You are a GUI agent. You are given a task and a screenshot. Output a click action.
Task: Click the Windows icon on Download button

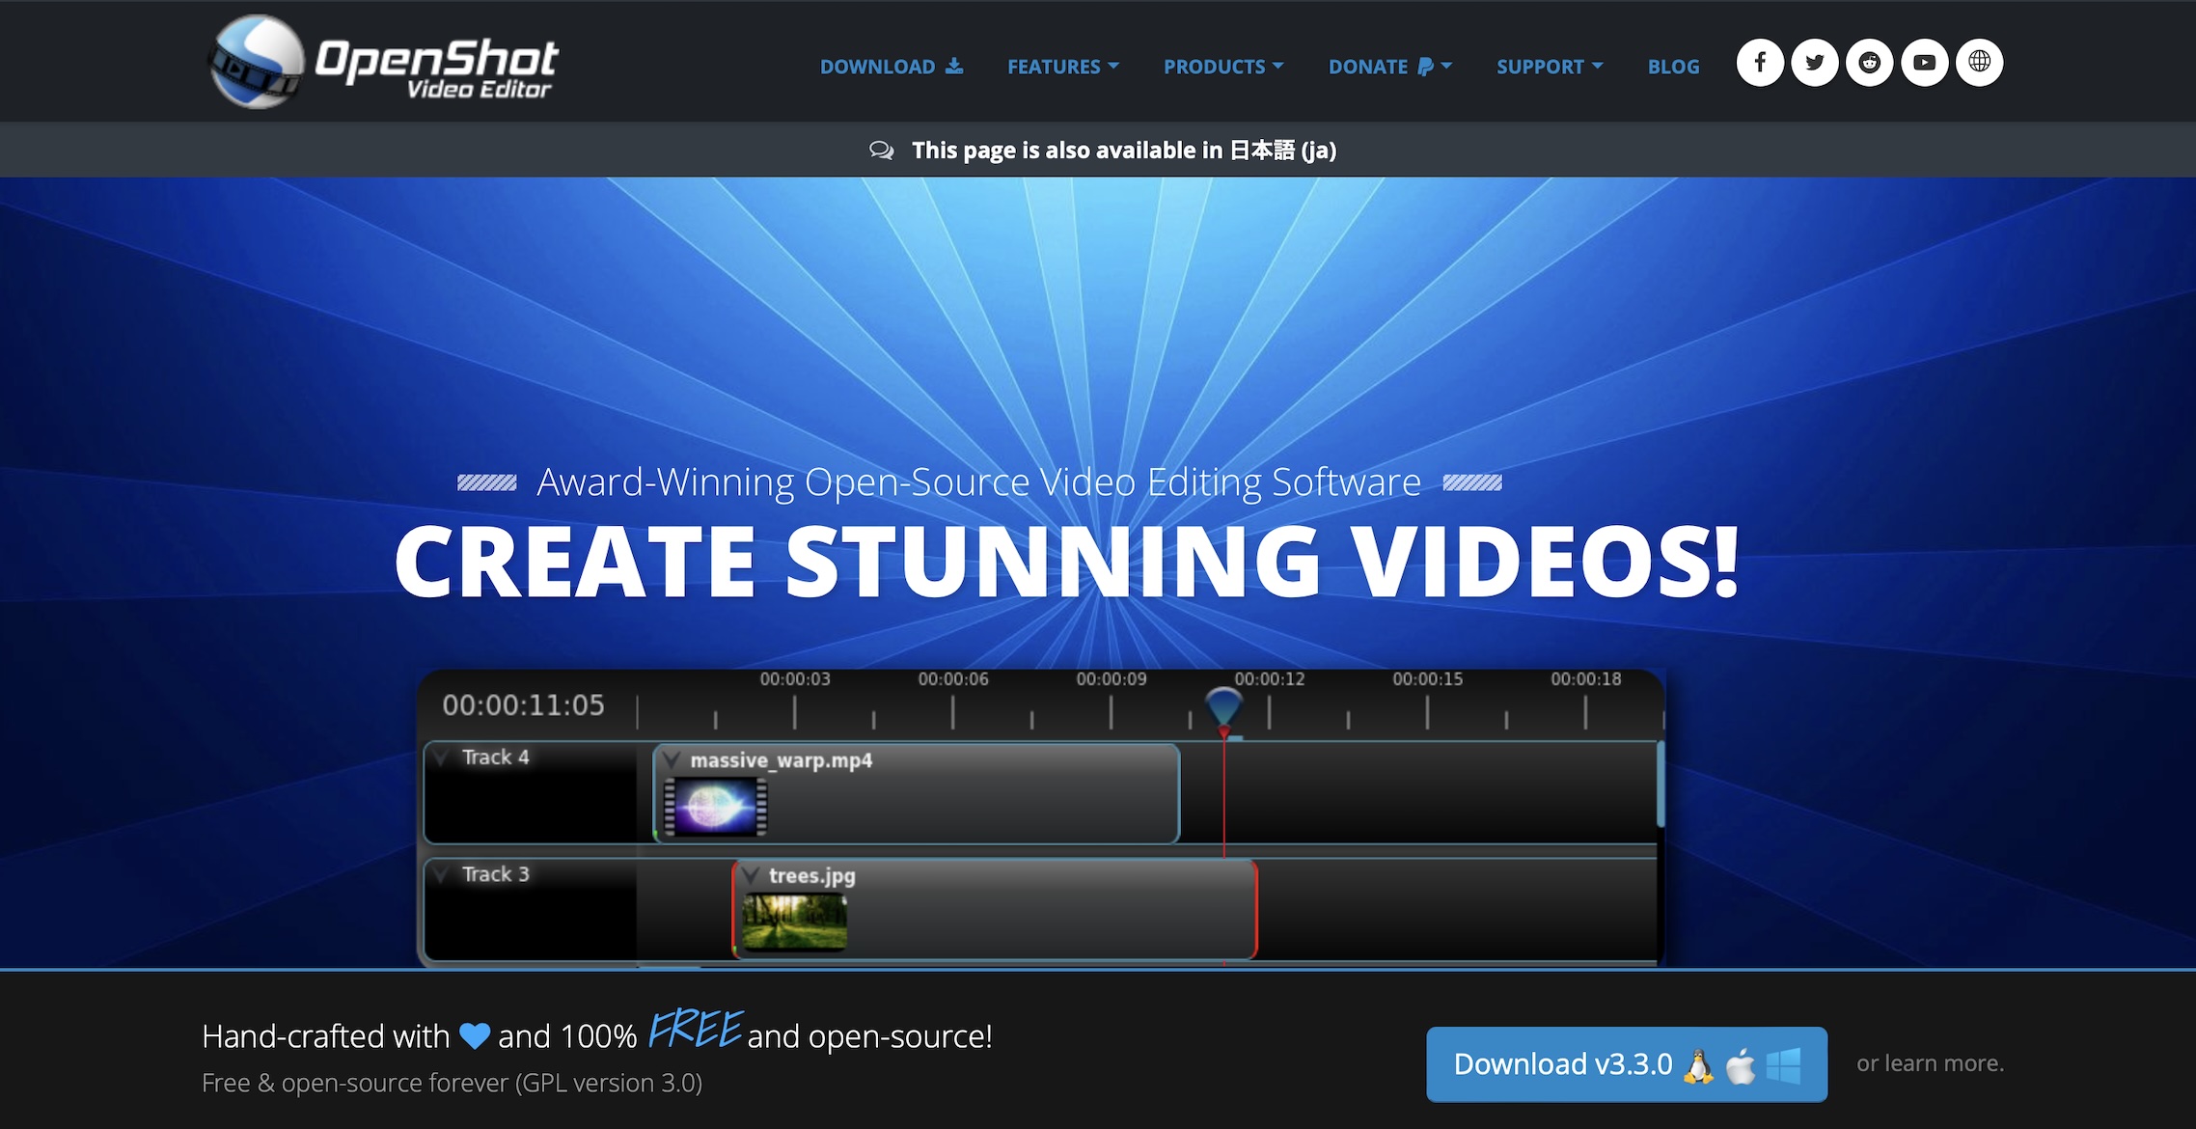[1783, 1066]
